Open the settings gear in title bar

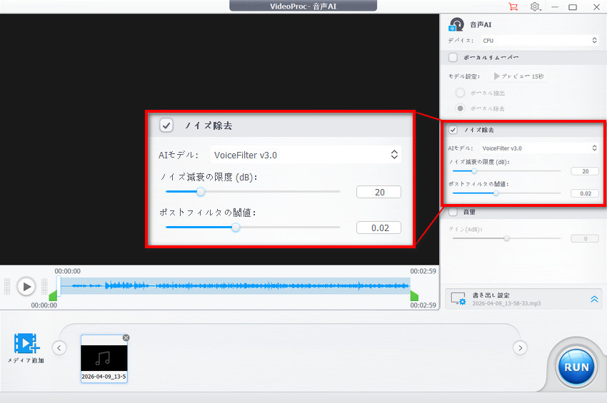[535, 6]
